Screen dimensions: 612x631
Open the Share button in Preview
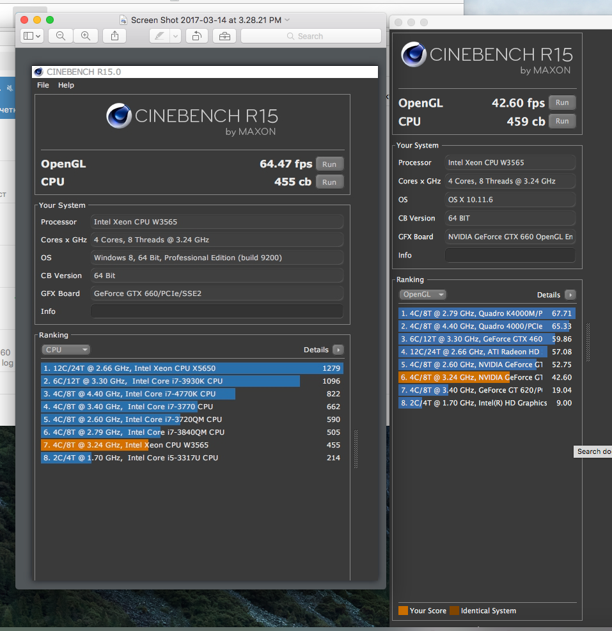pyautogui.click(x=114, y=36)
